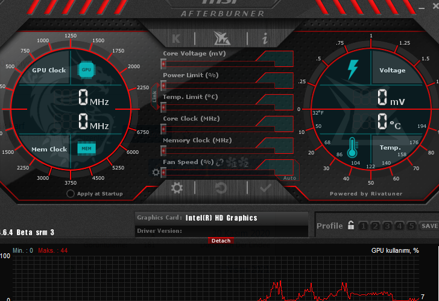The width and height of the screenshot is (439, 301).
Task: Click the Profile label
Action: [329, 226]
